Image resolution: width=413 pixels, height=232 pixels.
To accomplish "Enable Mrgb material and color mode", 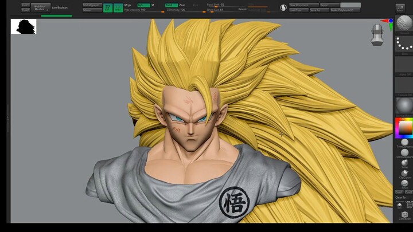I will 128,5.
